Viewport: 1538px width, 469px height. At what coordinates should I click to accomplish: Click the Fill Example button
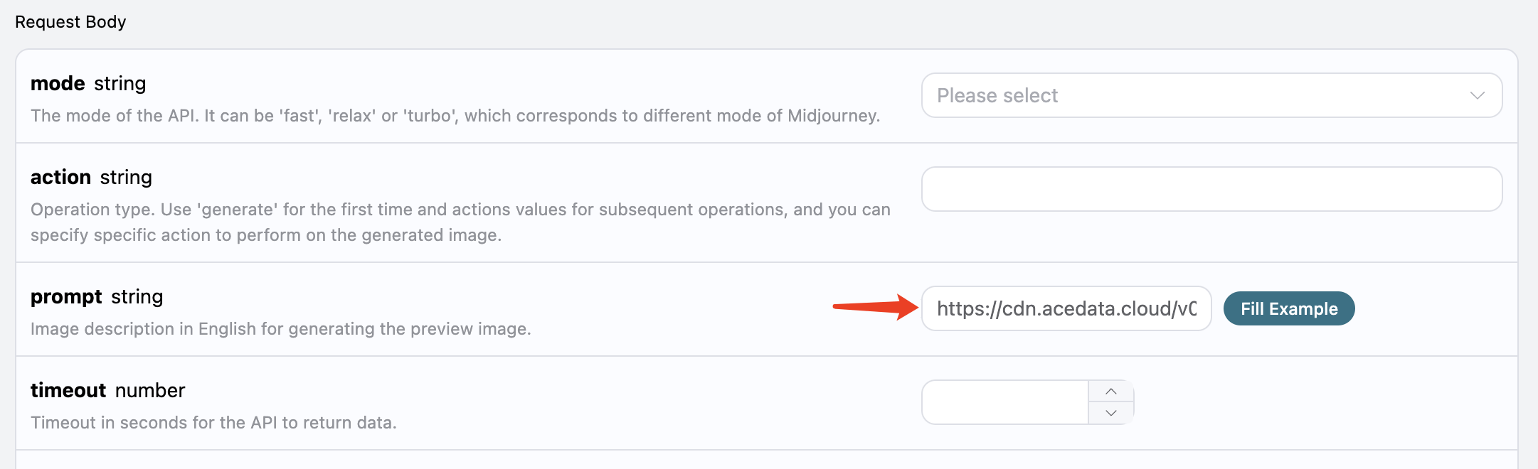coord(1289,308)
